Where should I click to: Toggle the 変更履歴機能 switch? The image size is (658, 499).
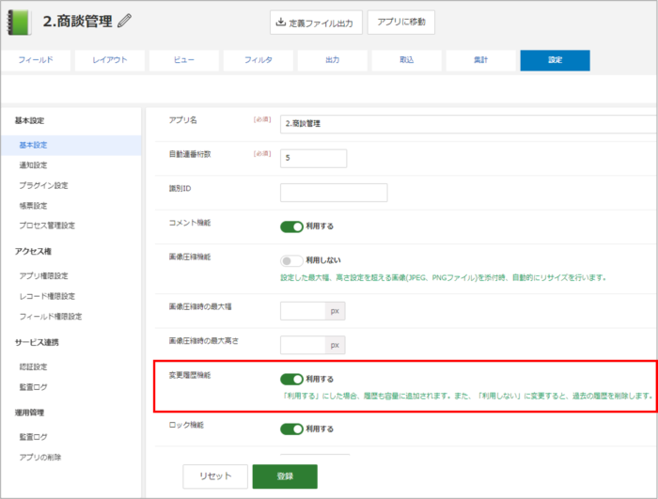tap(291, 380)
